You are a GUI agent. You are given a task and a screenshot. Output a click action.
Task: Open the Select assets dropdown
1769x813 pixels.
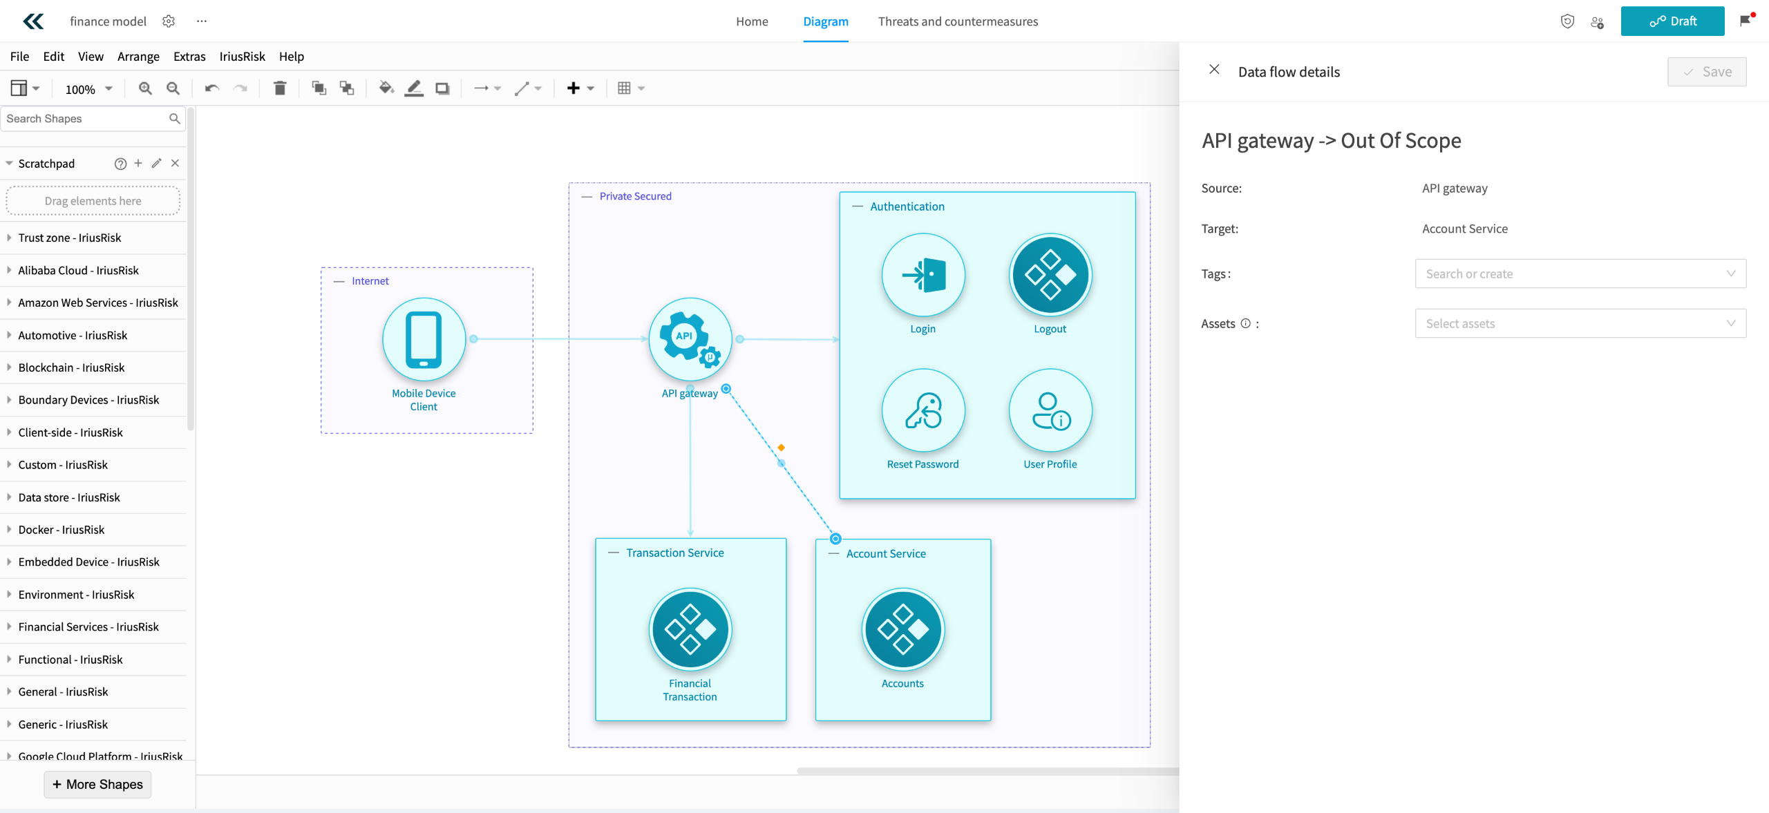coord(1580,324)
